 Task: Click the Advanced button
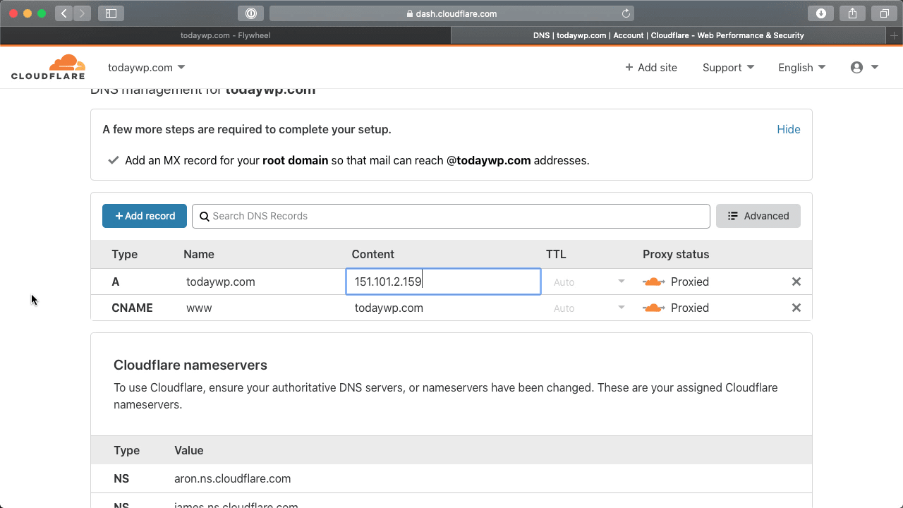click(758, 216)
